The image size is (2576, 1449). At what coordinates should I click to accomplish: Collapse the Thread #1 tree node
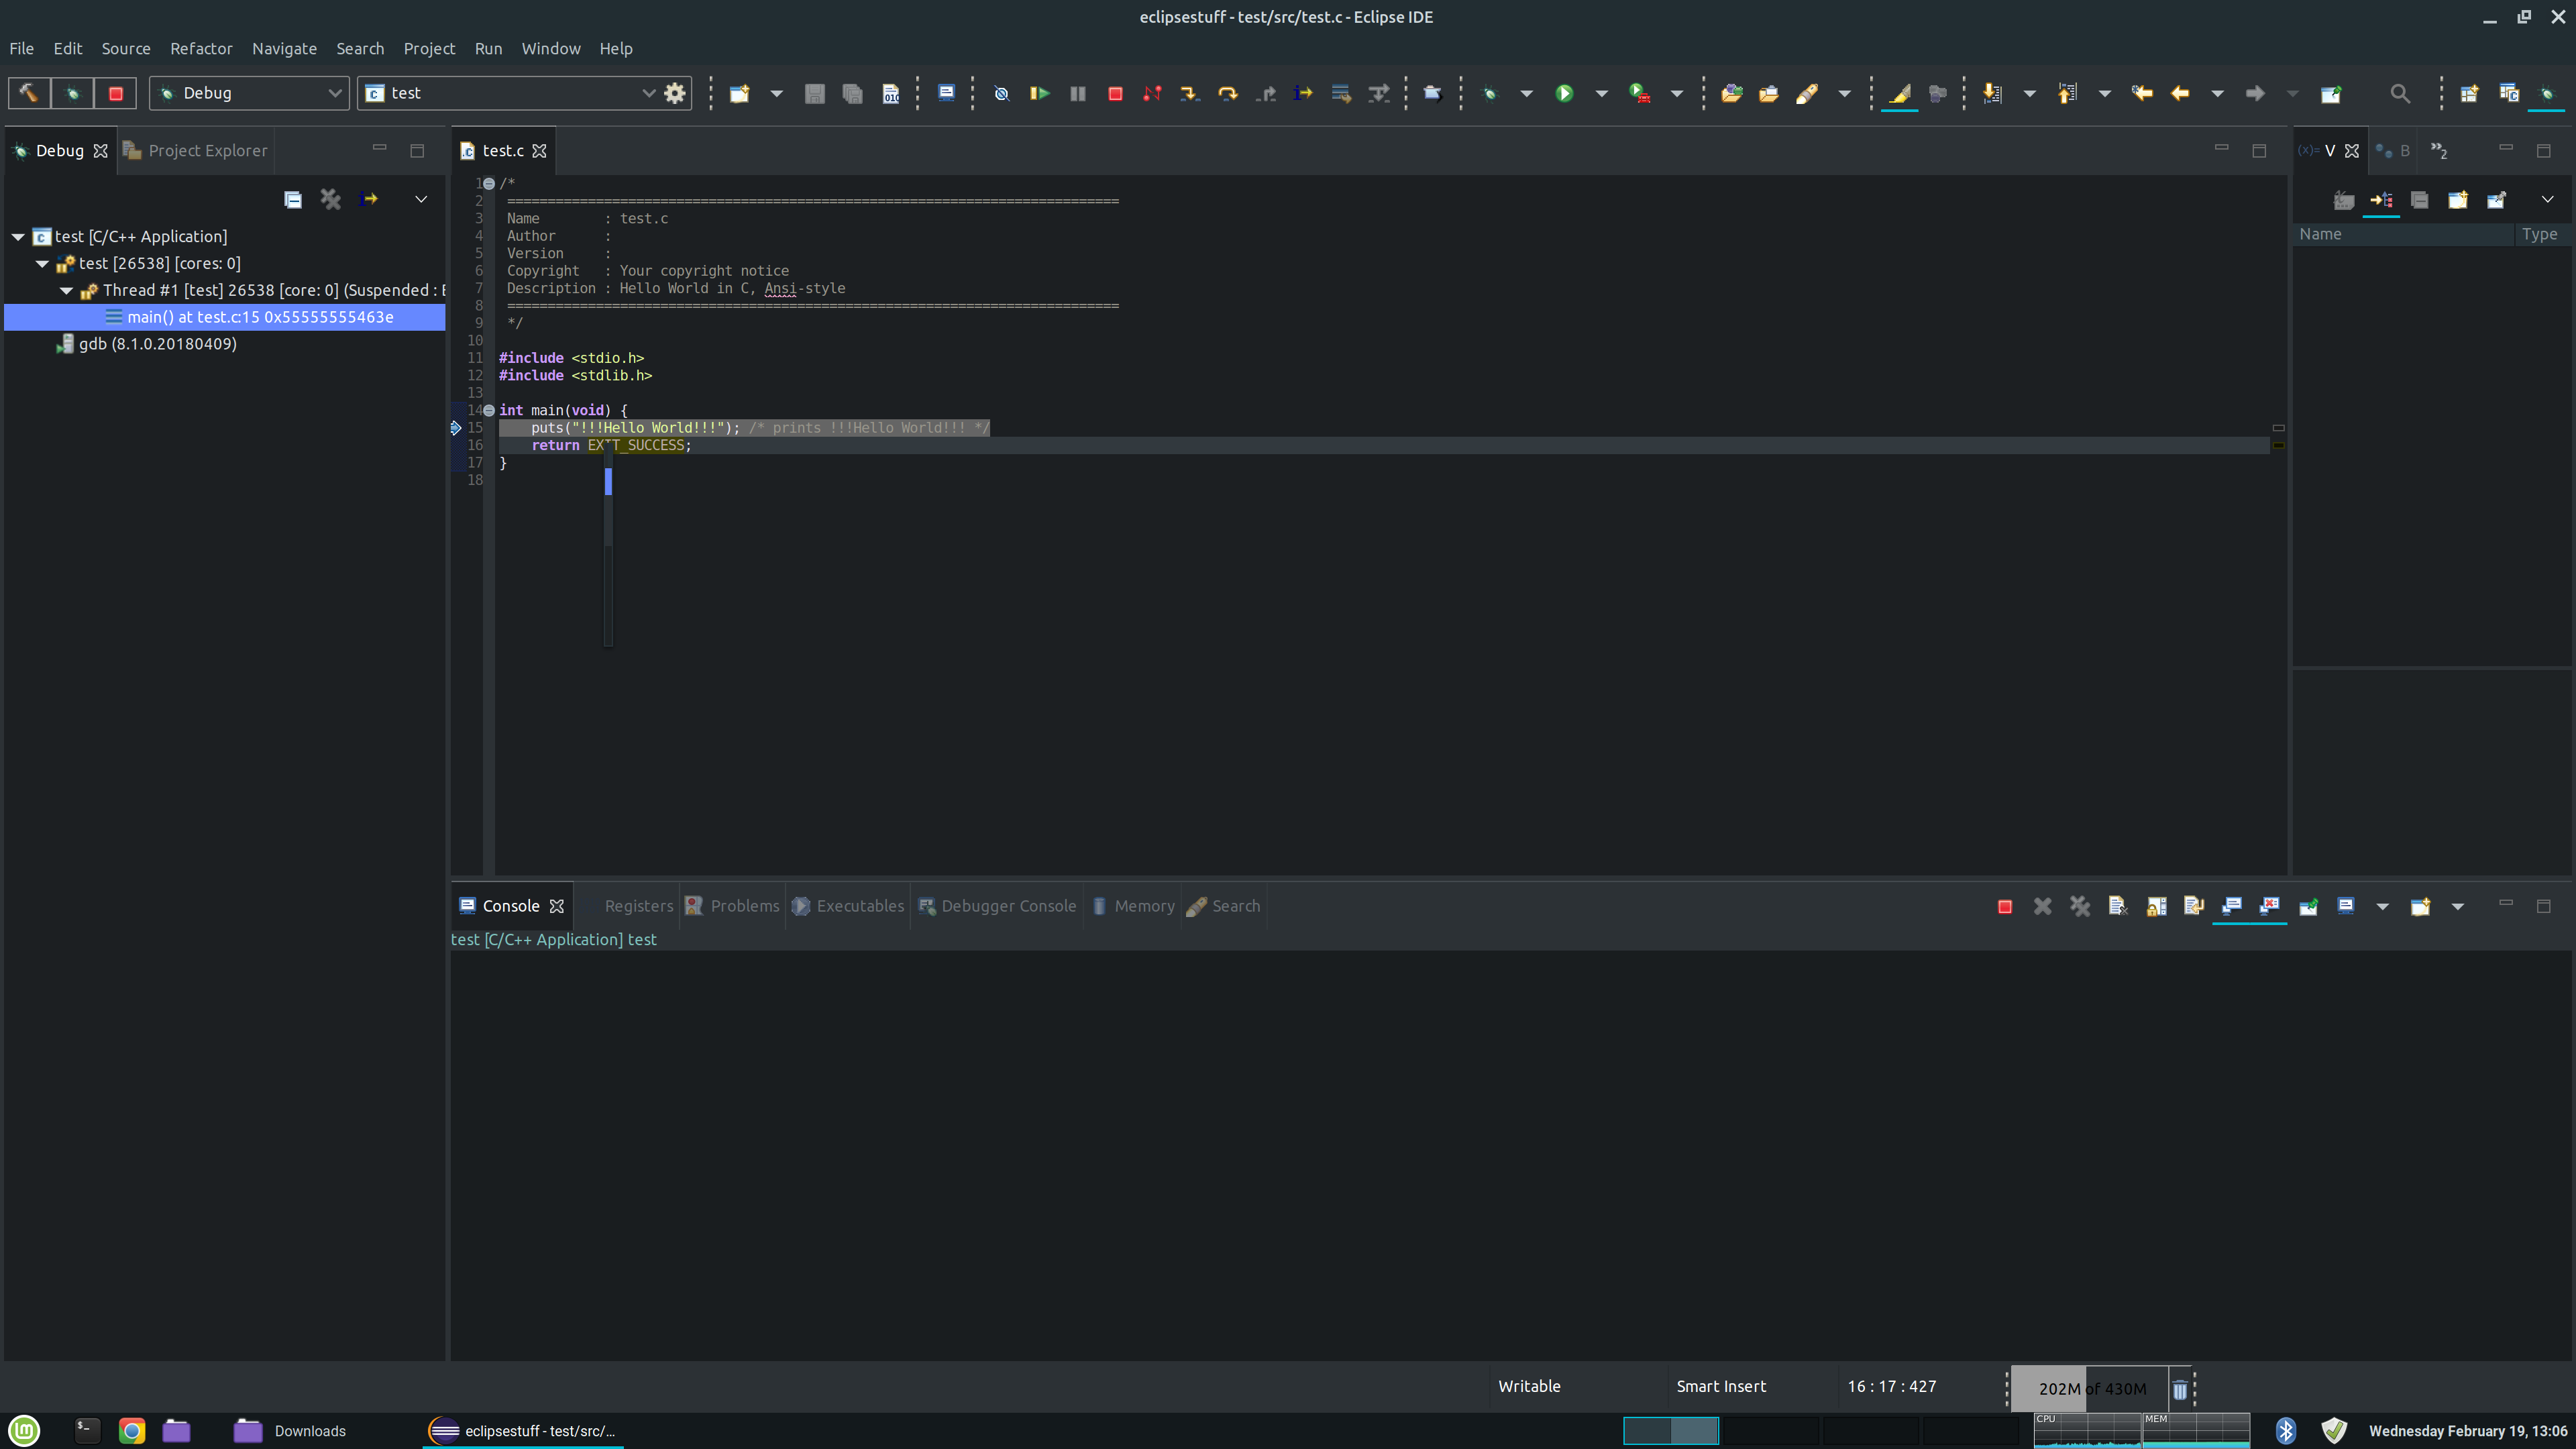66,291
